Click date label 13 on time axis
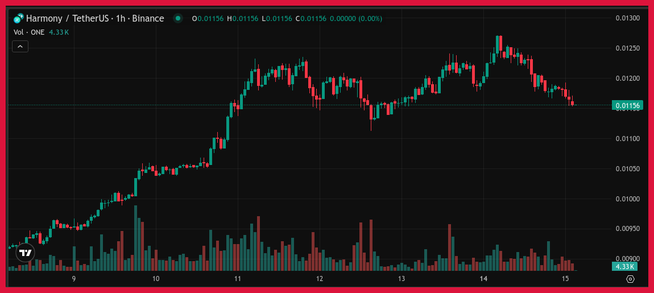Viewport: 654px width, 293px height. pyautogui.click(x=401, y=279)
